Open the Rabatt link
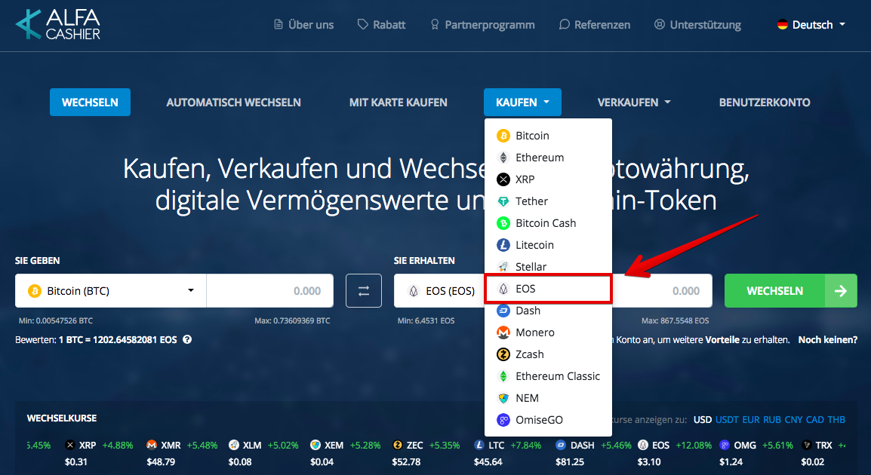The height and width of the screenshot is (475, 871). (x=381, y=24)
